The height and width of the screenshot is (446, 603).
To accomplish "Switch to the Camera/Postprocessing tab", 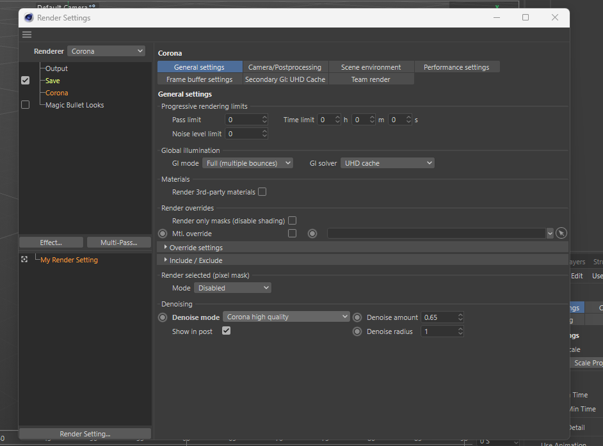I will point(285,67).
